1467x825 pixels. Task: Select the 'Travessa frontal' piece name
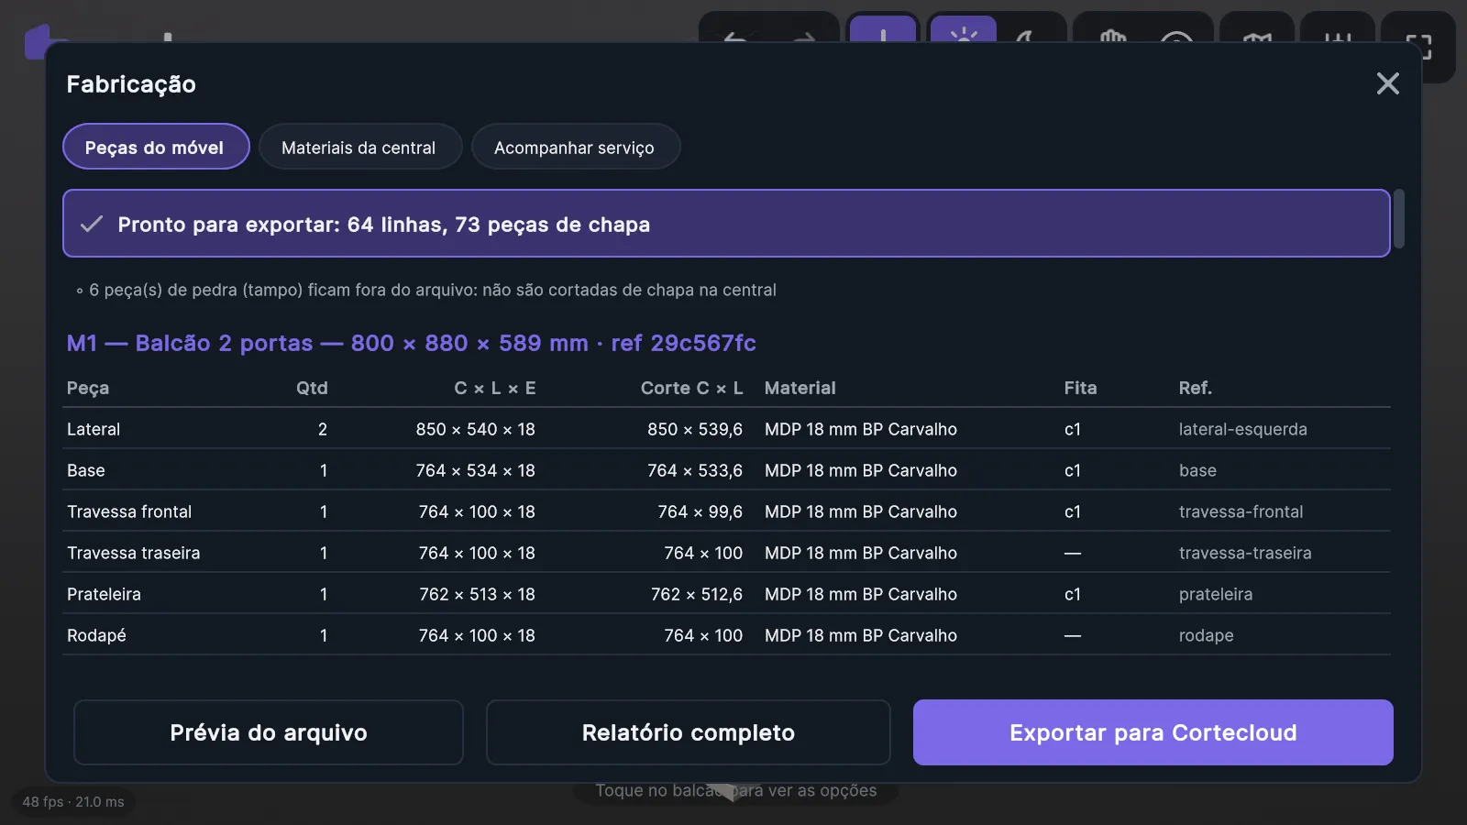pyautogui.click(x=129, y=511)
